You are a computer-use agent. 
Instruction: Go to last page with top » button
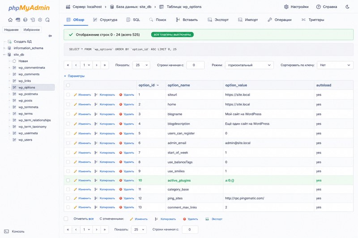[x=105, y=65]
